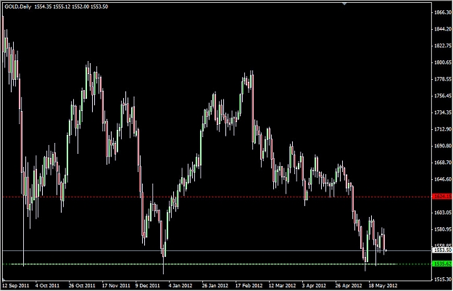Click the 18 May 2012 date label
This screenshot has height=291, width=453.
point(382,285)
